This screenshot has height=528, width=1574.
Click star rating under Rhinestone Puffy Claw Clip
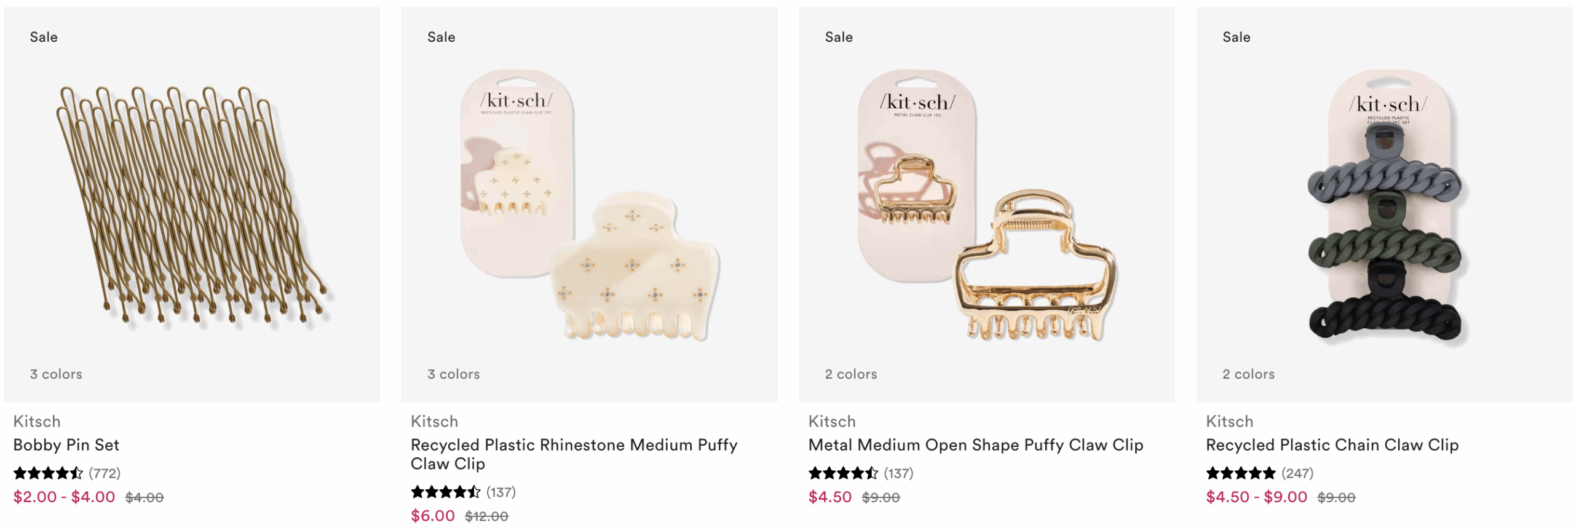(x=445, y=492)
